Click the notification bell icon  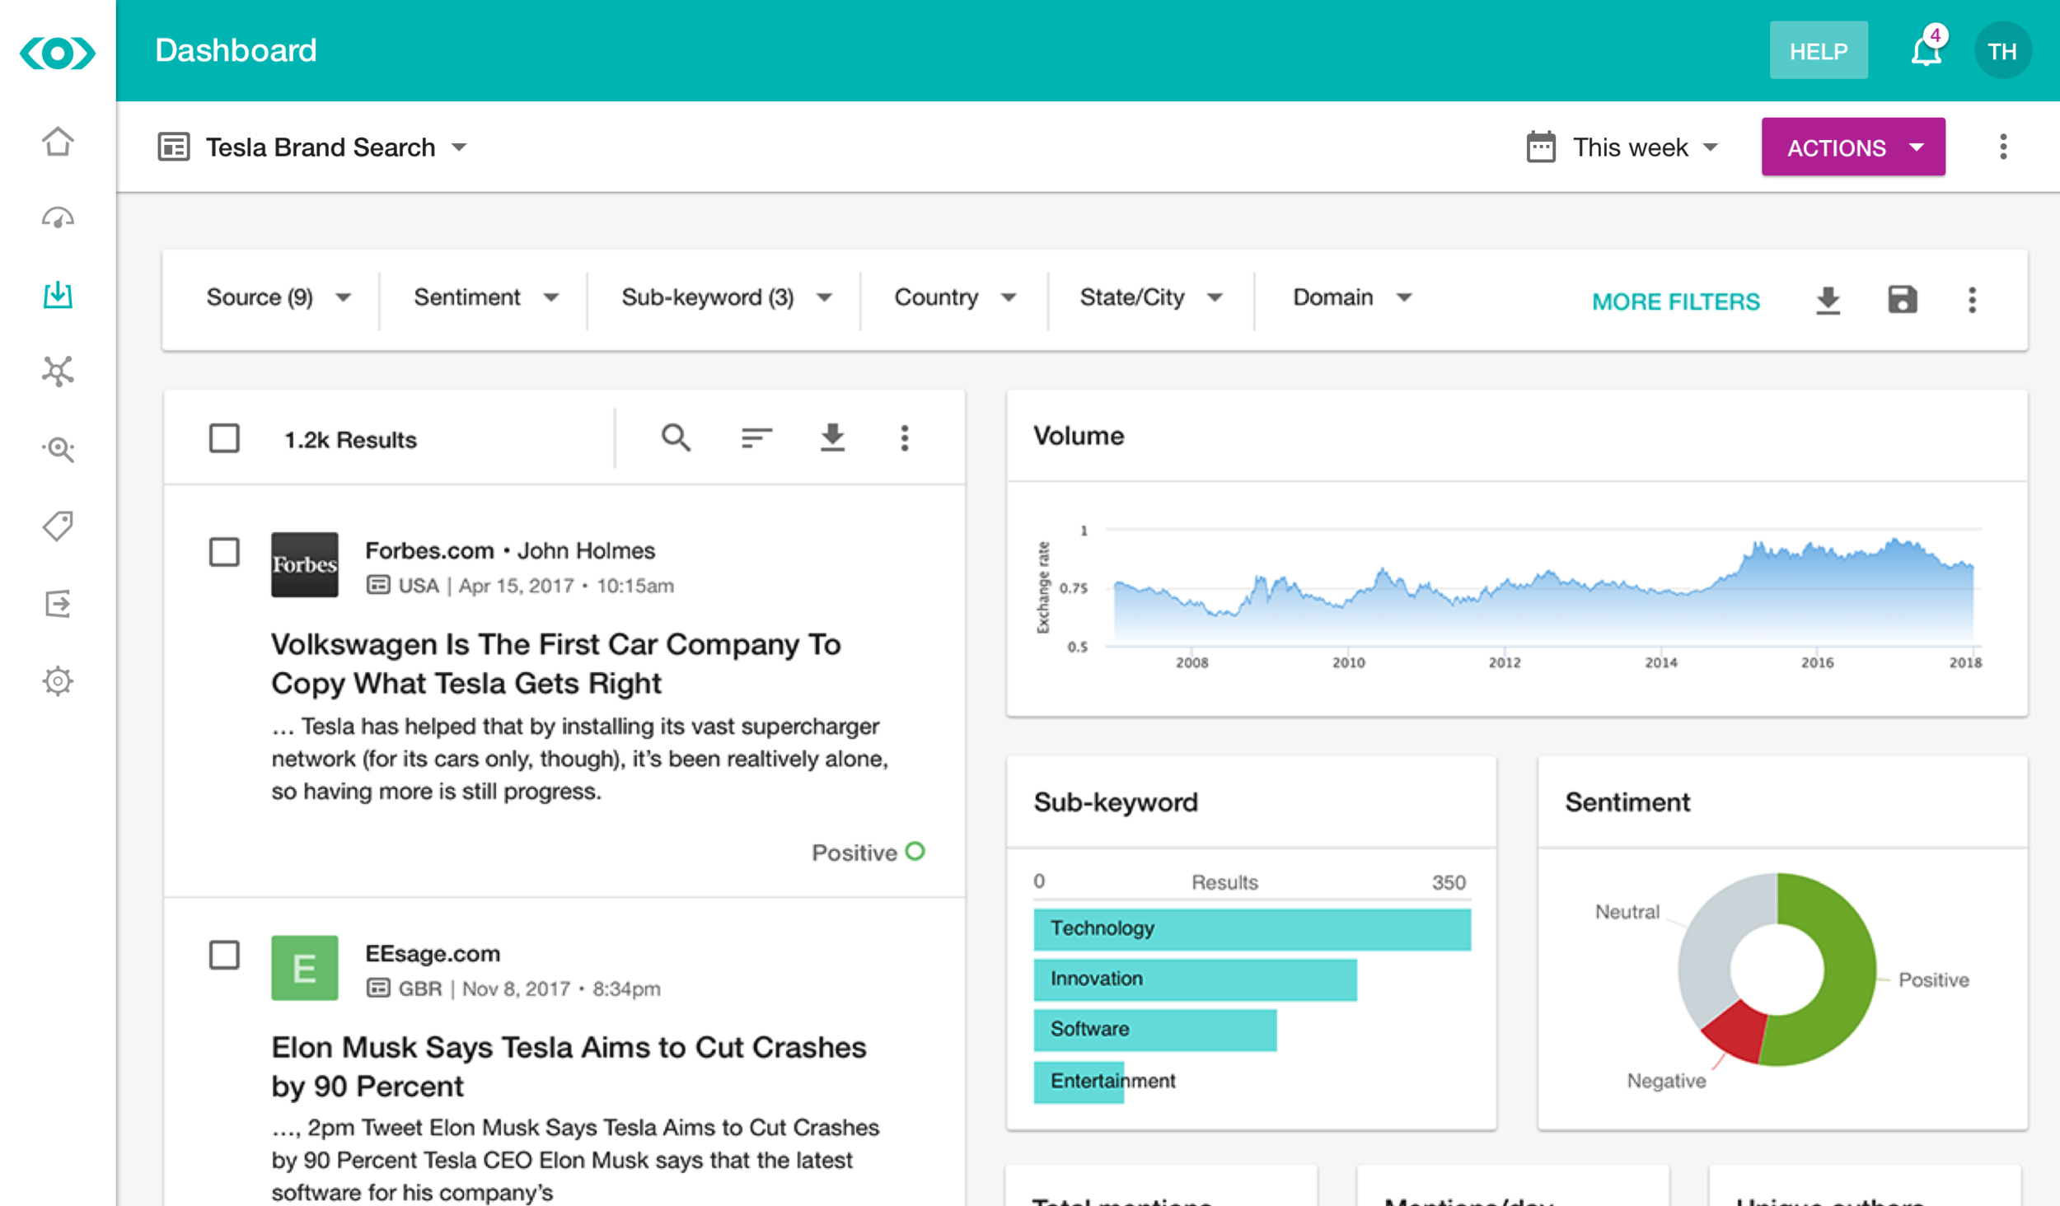coord(1926,51)
